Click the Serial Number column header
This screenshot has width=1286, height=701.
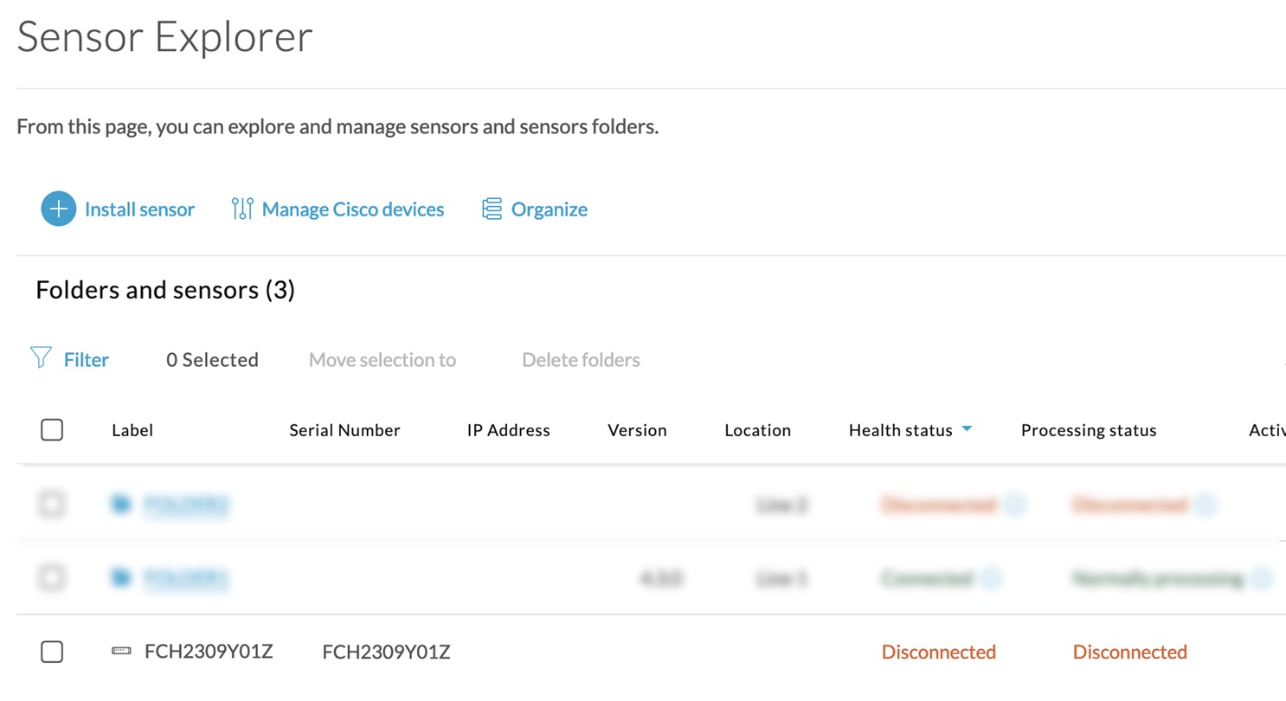pos(344,430)
